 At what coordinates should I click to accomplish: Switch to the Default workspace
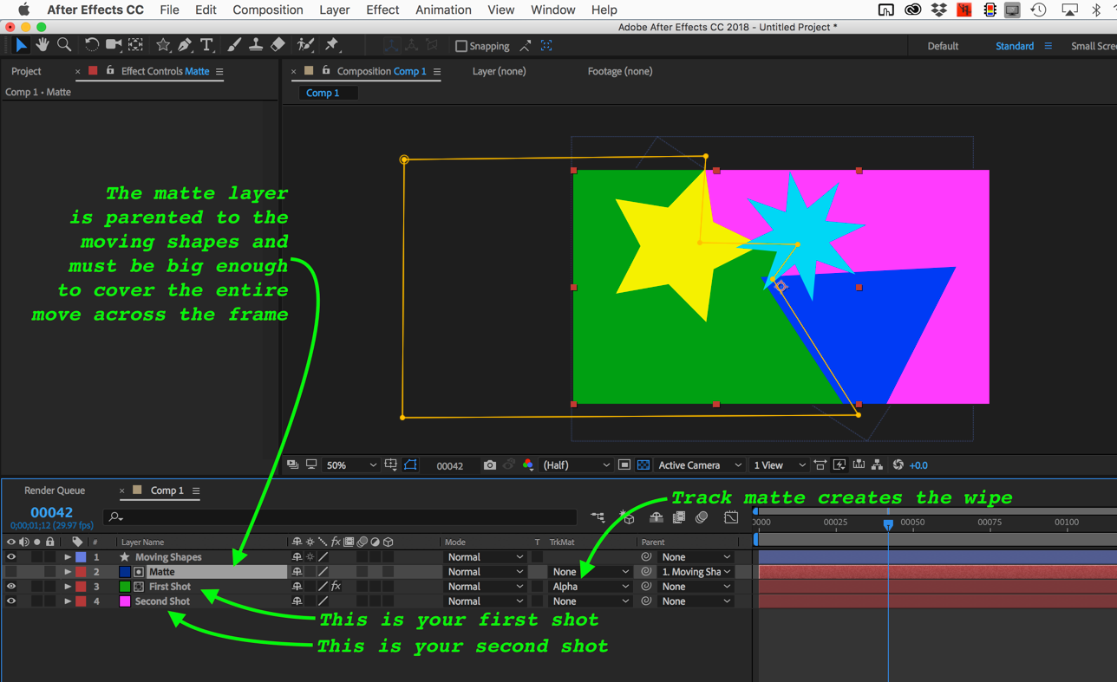click(x=943, y=46)
